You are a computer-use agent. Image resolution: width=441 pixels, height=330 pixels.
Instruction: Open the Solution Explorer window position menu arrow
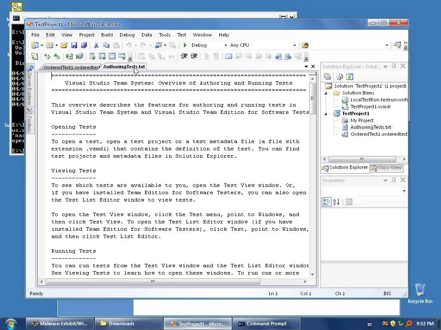[x=385, y=67]
